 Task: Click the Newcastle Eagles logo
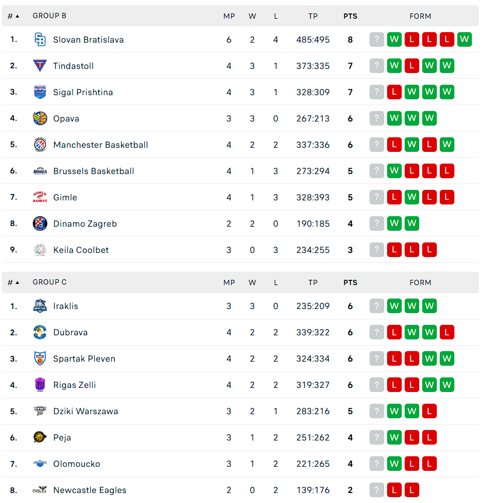point(40,490)
